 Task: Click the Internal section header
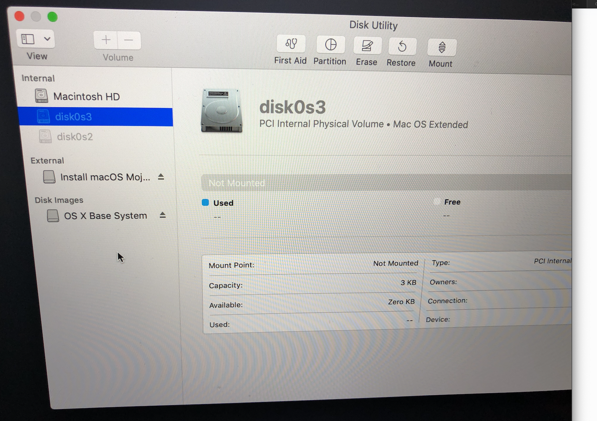(x=38, y=78)
